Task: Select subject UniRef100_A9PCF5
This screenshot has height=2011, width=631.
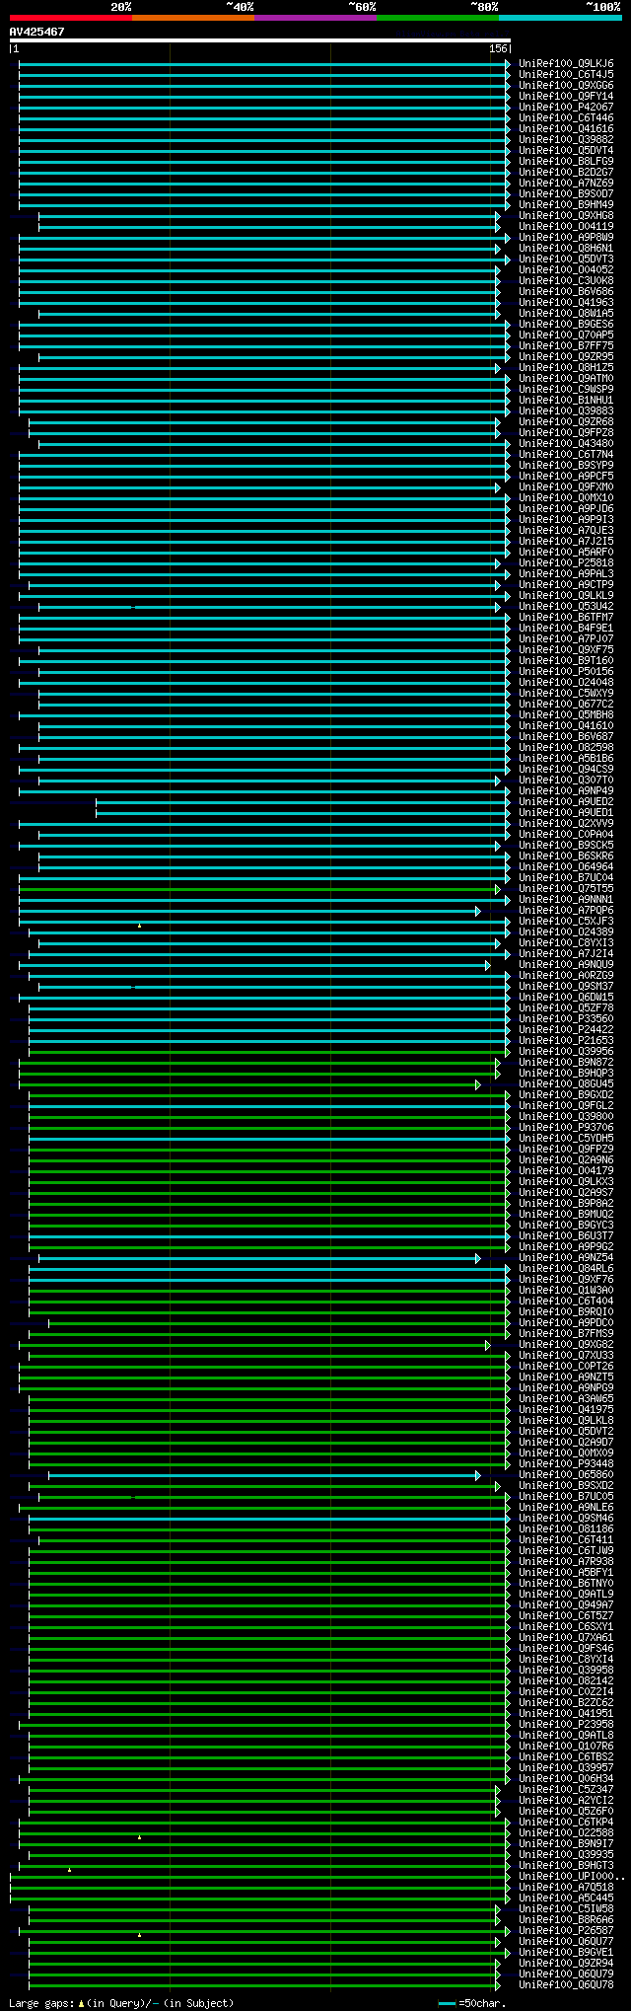Action: [566, 476]
